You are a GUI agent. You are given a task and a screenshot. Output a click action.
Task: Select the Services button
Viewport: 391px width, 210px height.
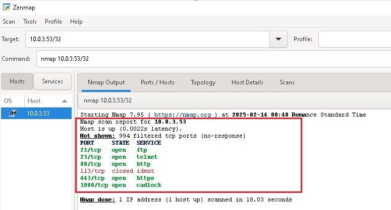point(52,81)
